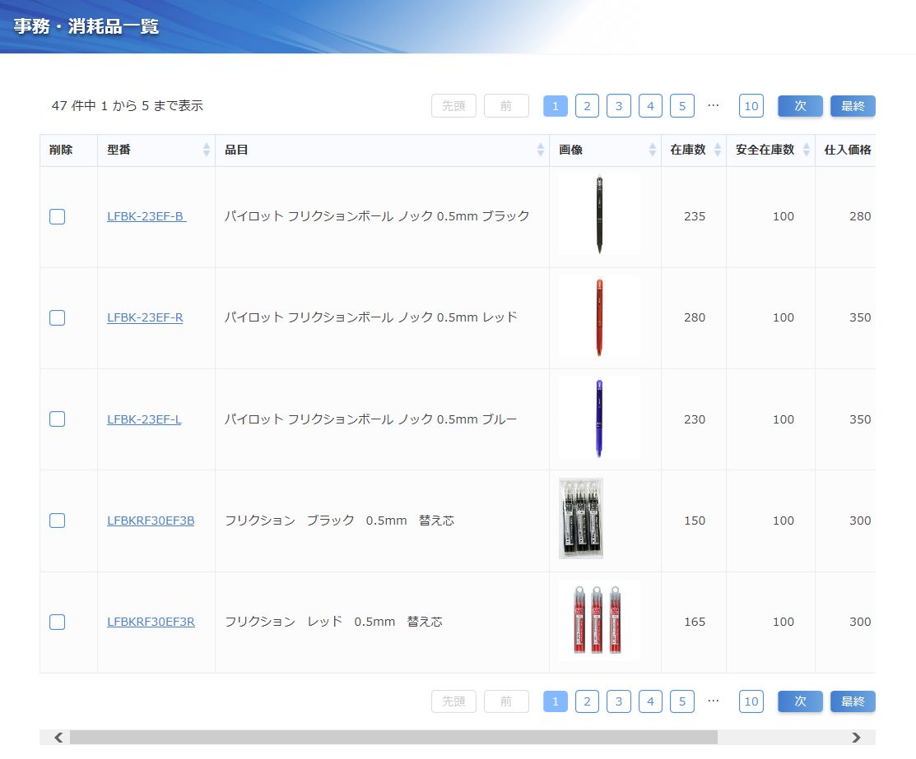Select checkbox for LFBKRF30EF3R row

pyautogui.click(x=57, y=622)
